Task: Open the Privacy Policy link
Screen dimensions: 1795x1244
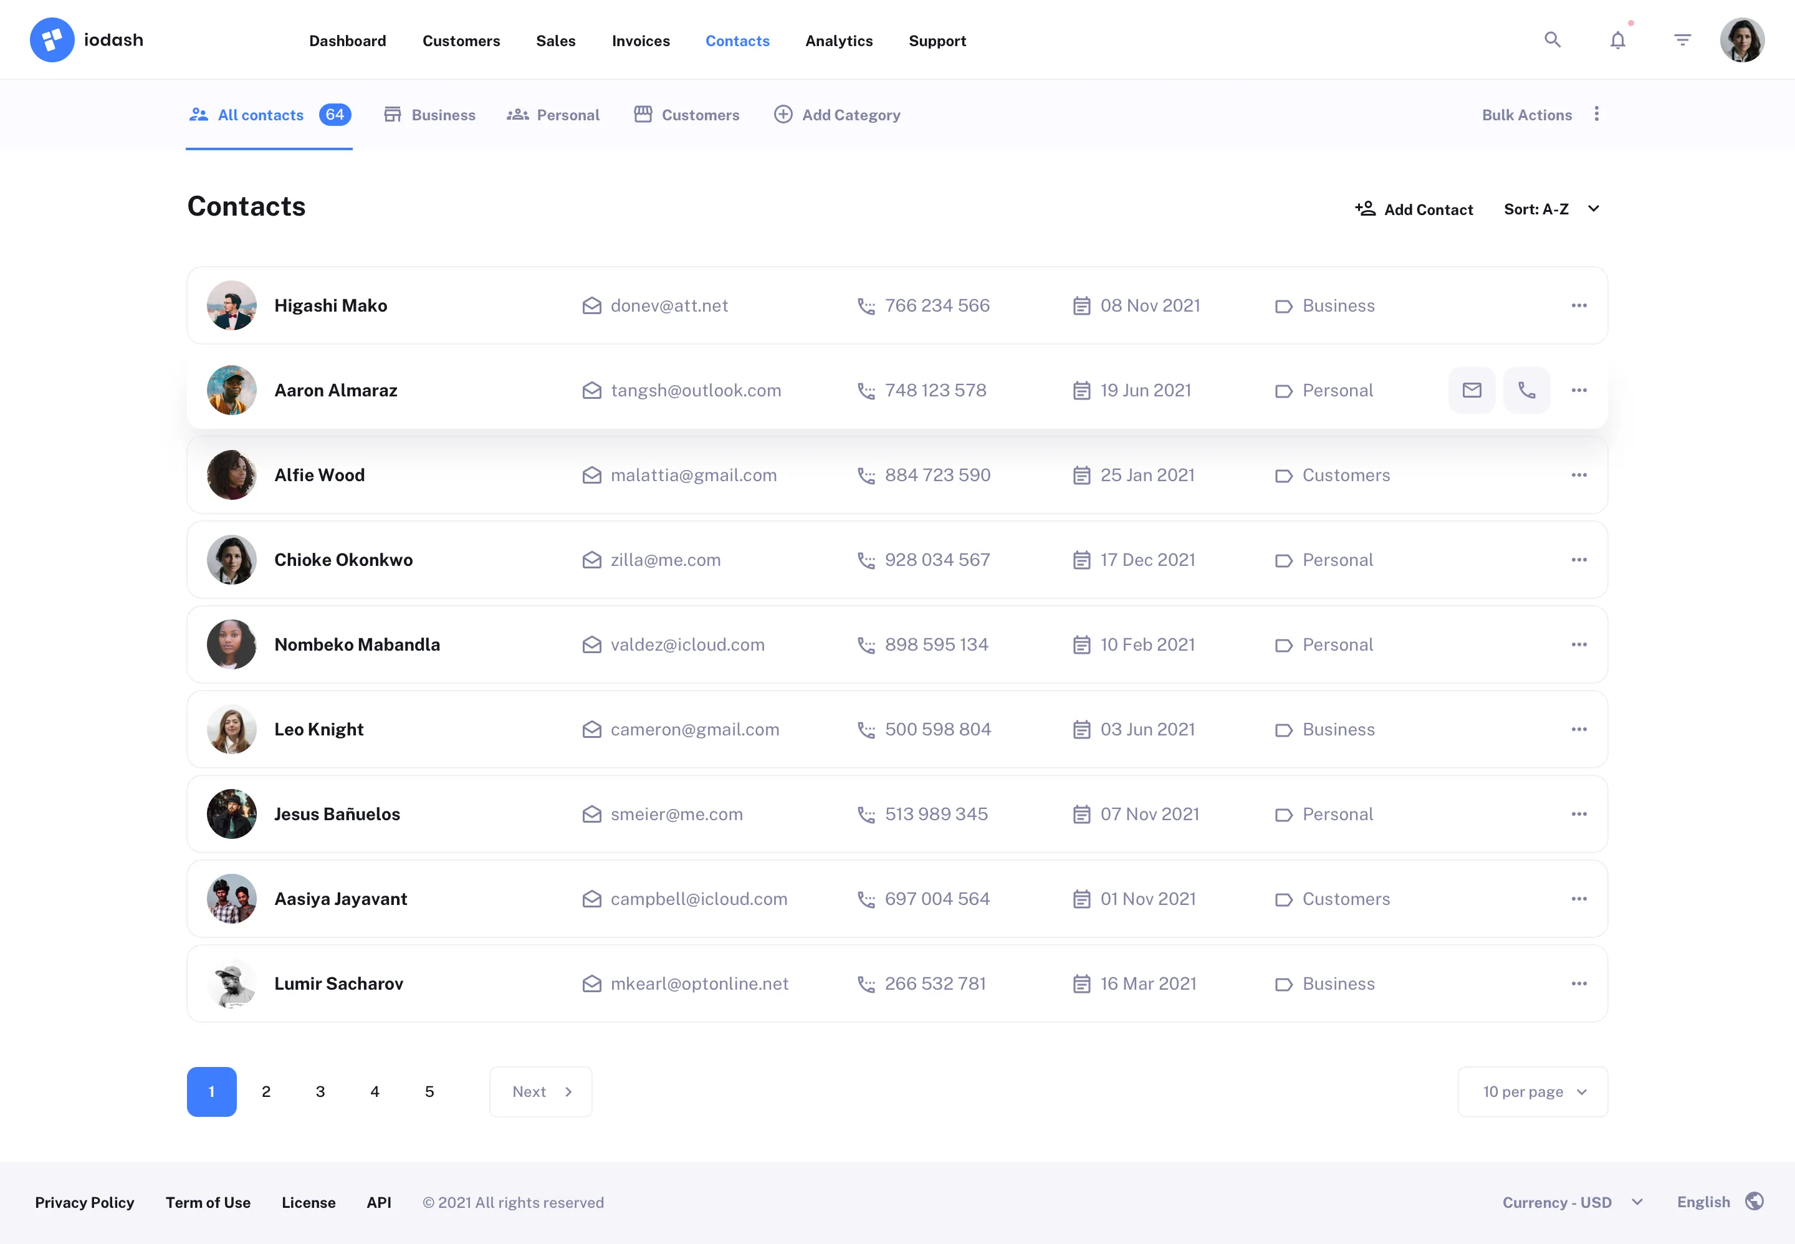Action: [x=84, y=1202]
